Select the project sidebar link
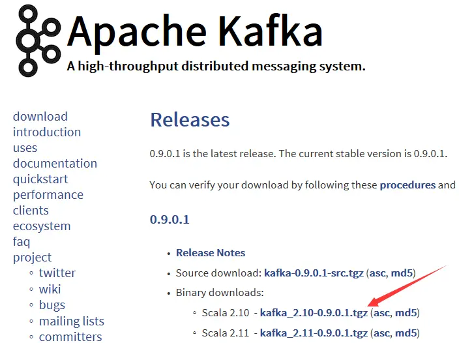The height and width of the screenshot is (343, 459). point(32,258)
